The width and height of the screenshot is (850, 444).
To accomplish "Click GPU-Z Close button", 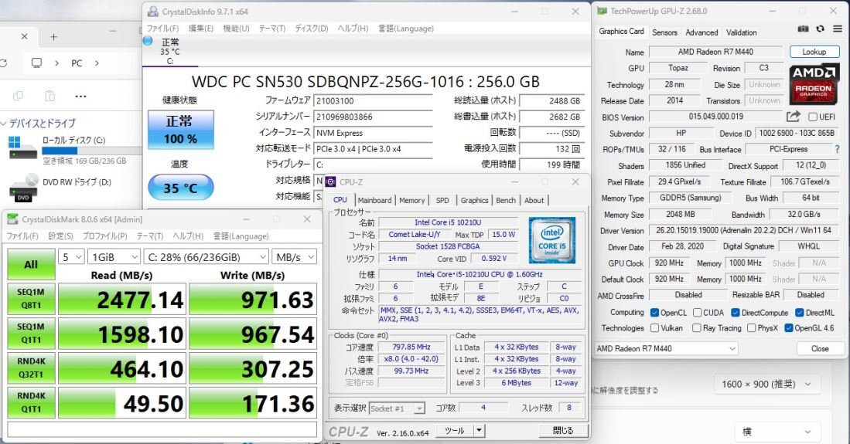I will (820, 349).
